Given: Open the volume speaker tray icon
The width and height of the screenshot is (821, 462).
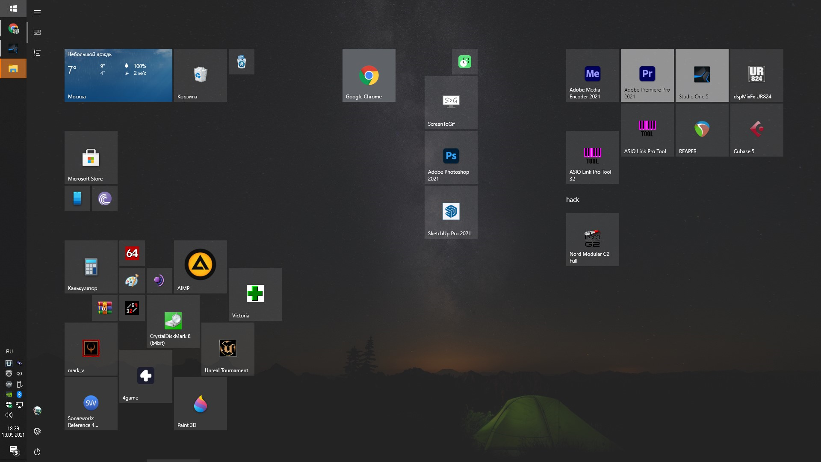Looking at the screenshot, I should point(9,415).
